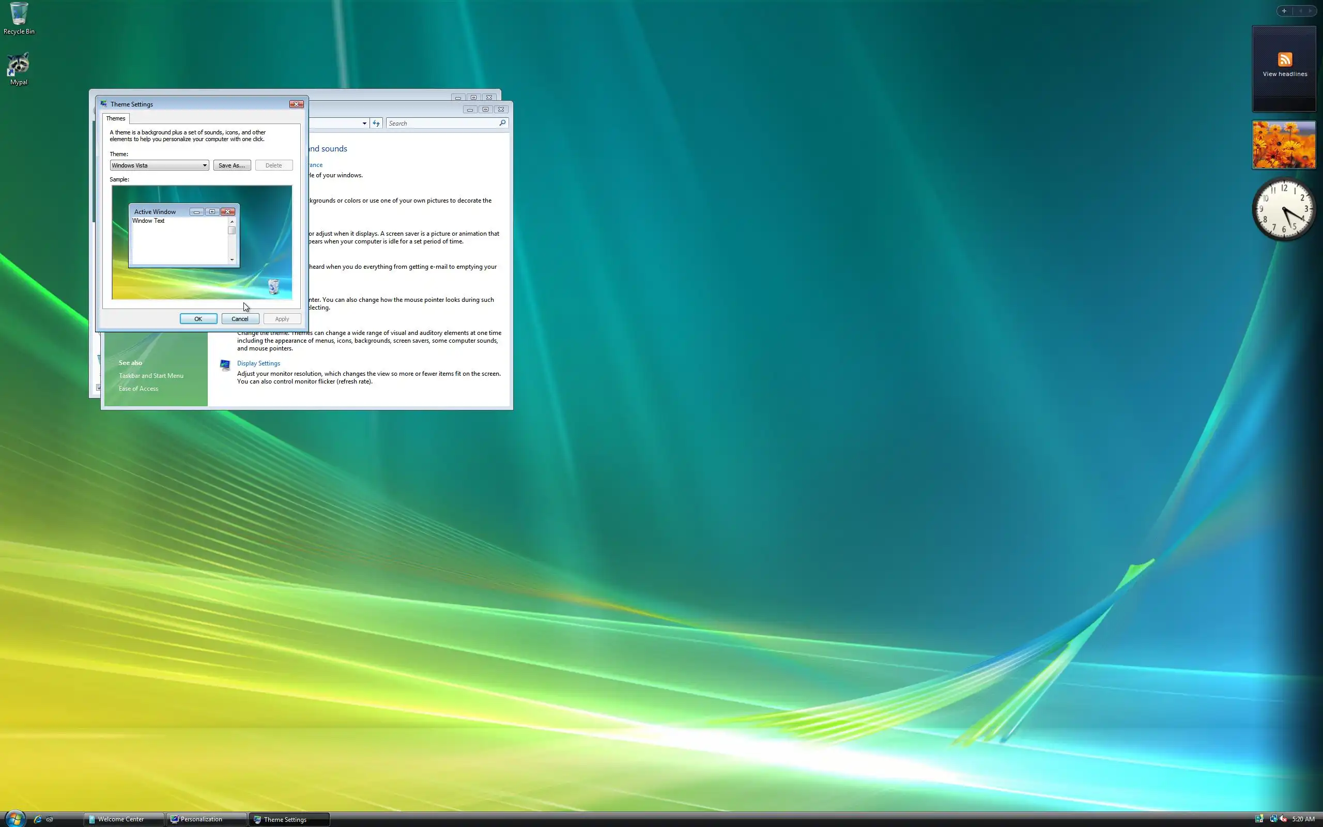This screenshot has width=1323, height=827.
Task: Open the Theme dropdown showing Windows Vista
Action: [x=159, y=165]
